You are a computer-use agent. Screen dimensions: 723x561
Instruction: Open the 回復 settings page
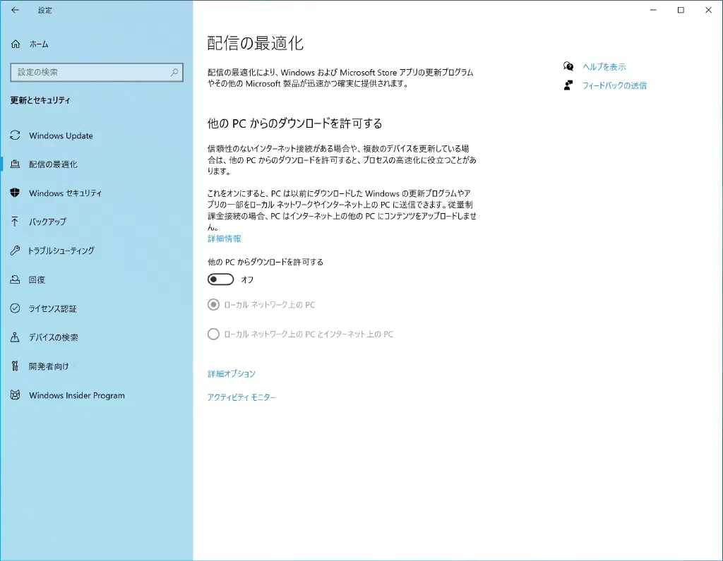[x=37, y=279]
